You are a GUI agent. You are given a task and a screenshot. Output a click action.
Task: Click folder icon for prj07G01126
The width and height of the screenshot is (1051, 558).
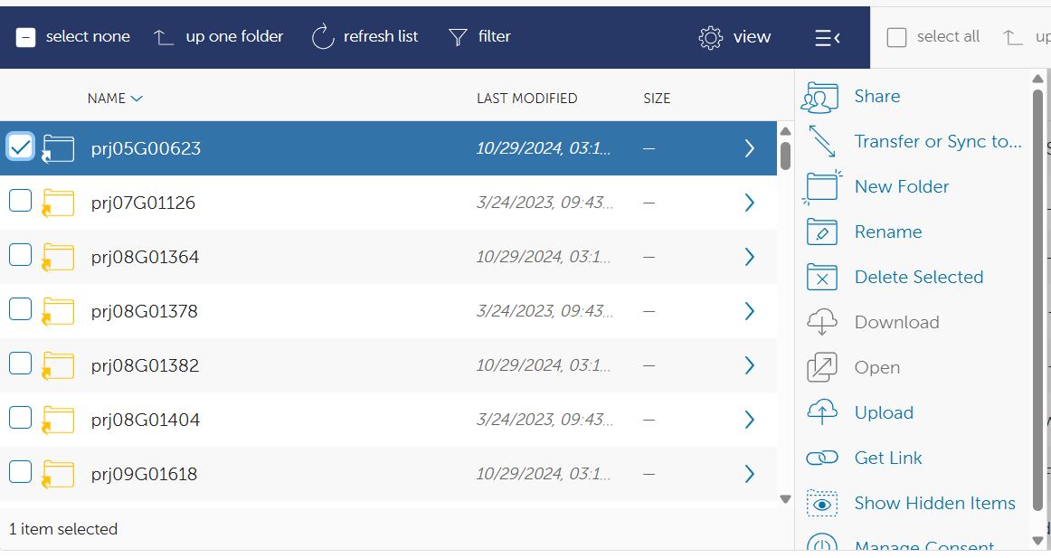coord(58,203)
